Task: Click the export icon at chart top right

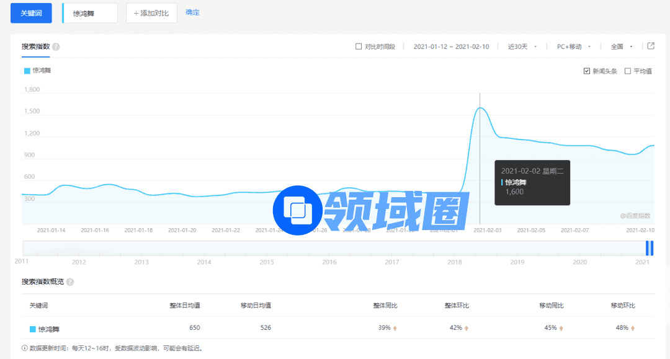Action: (x=651, y=46)
